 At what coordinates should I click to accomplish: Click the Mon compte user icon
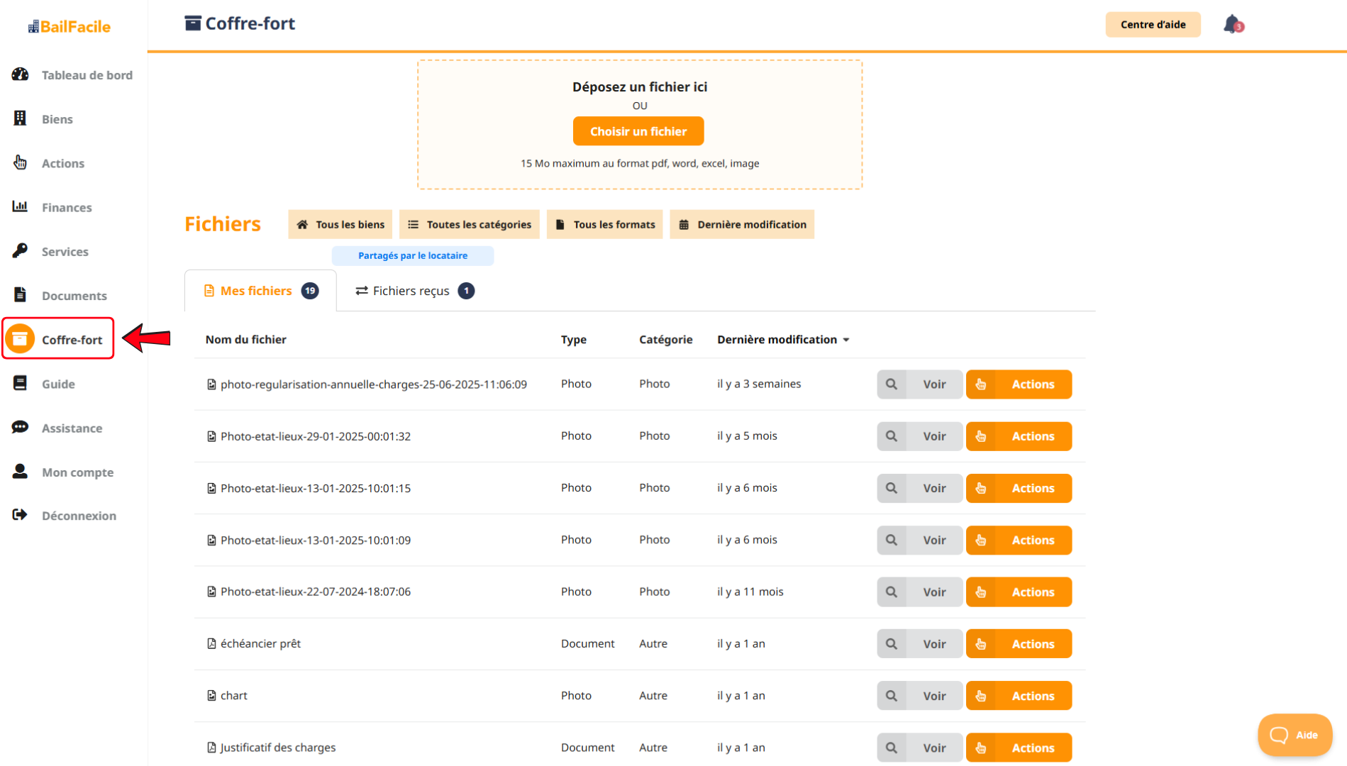pos(20,472)
